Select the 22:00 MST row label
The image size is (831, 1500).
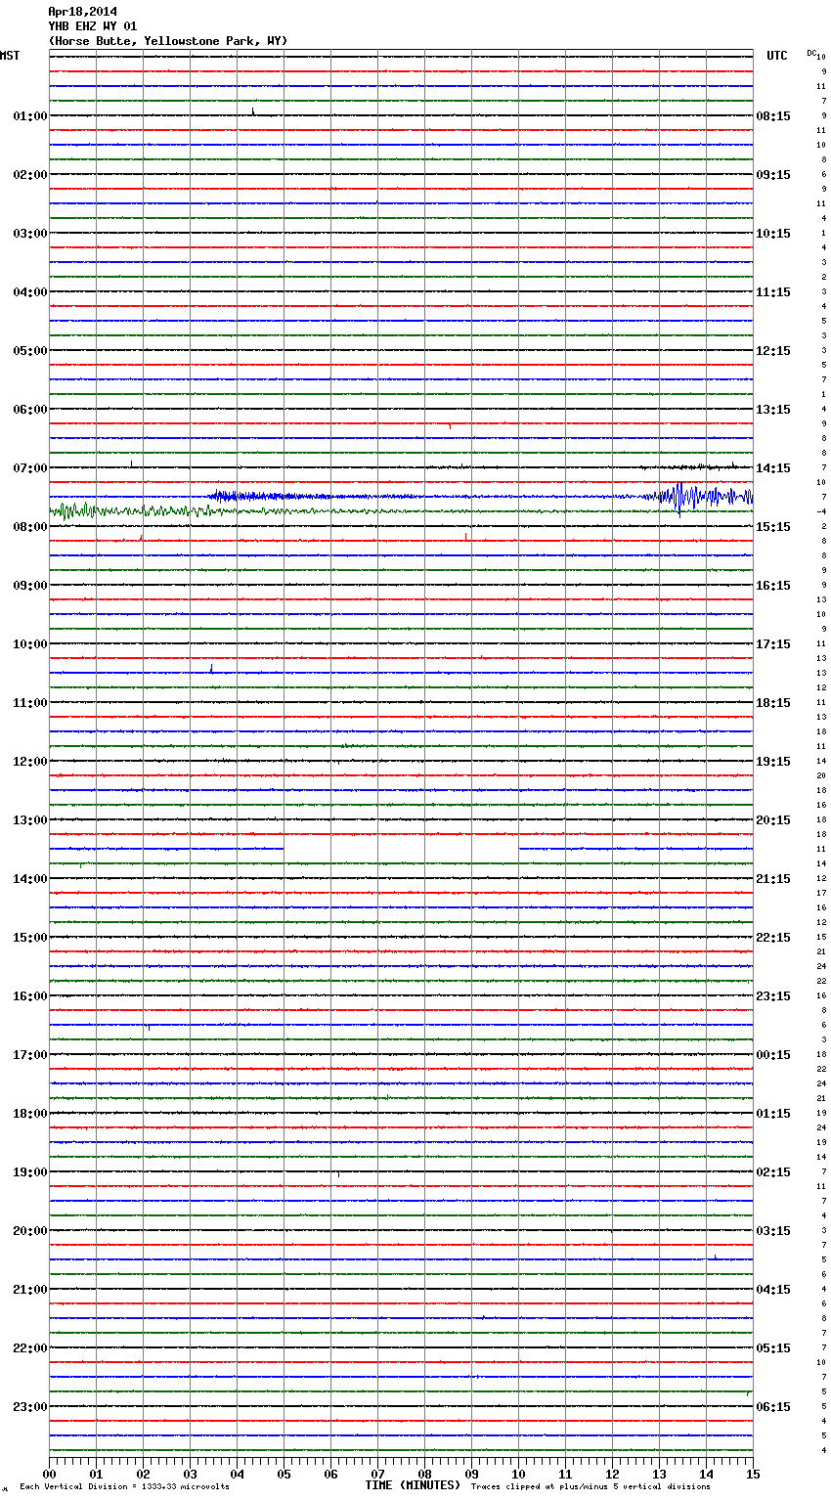(29, 1348)
